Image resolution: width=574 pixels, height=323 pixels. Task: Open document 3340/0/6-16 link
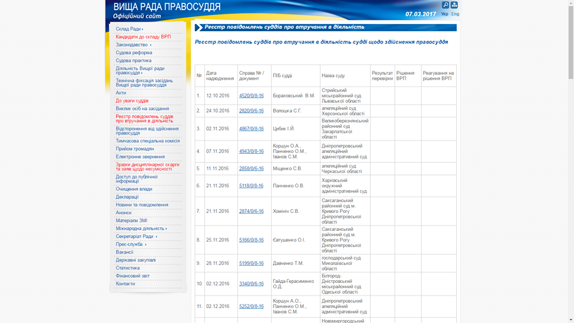(251, 284)
